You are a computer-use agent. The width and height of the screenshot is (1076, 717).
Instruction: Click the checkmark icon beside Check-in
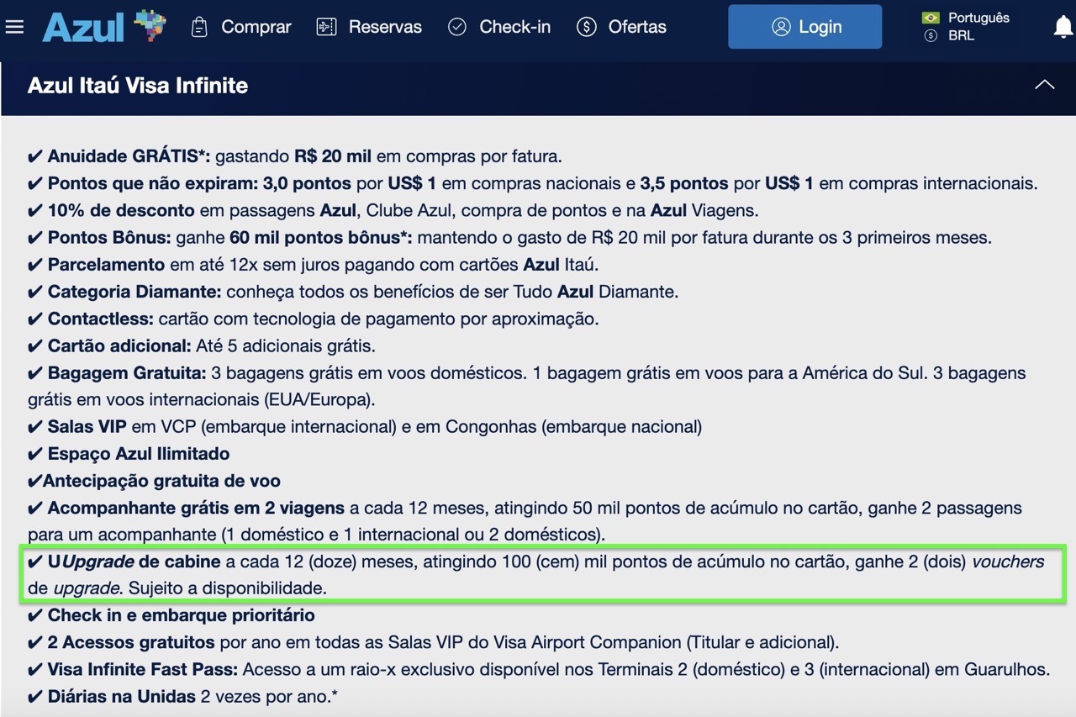pyautogui.click(x=457, y=26)
